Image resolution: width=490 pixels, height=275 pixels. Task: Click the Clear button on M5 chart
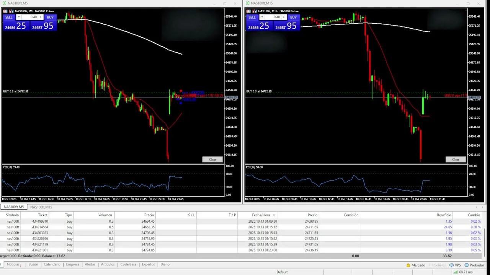click(212, 159)
